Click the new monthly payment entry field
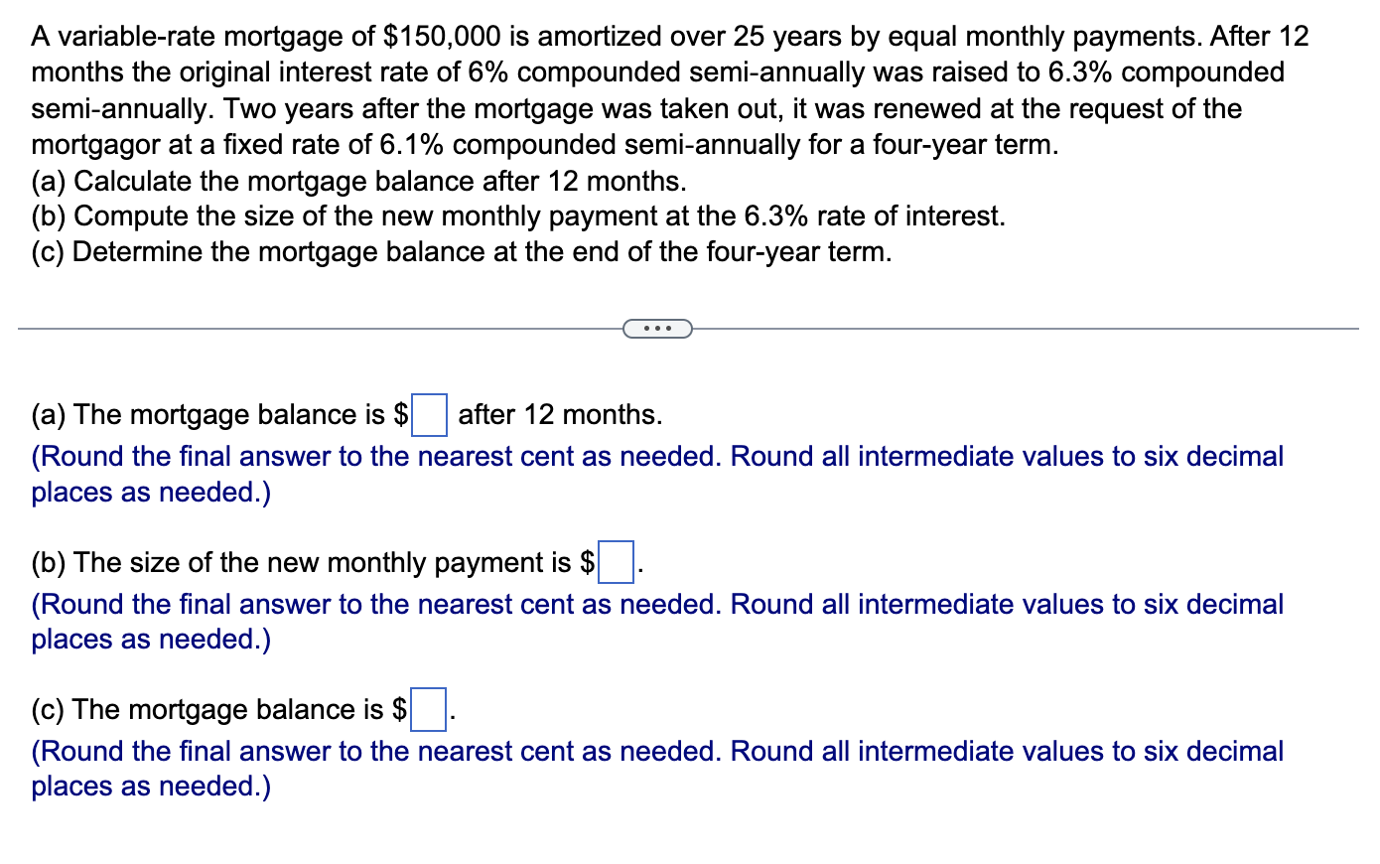The height and width of the screenshot is (864, 1380). click(x=617, y=563)
